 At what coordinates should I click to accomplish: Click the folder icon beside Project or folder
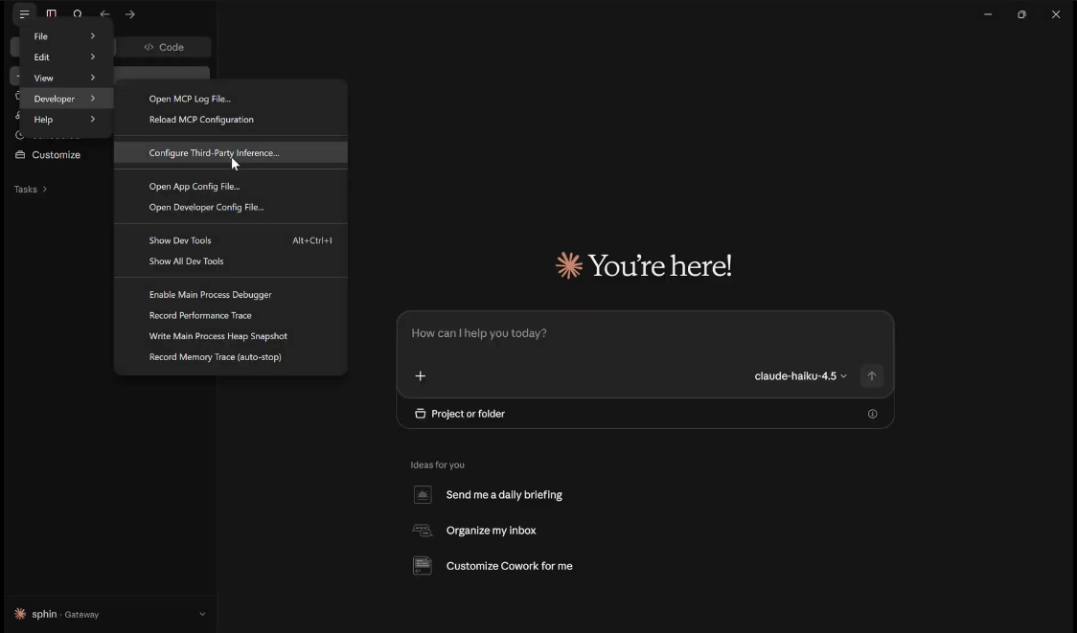point(420,414)
